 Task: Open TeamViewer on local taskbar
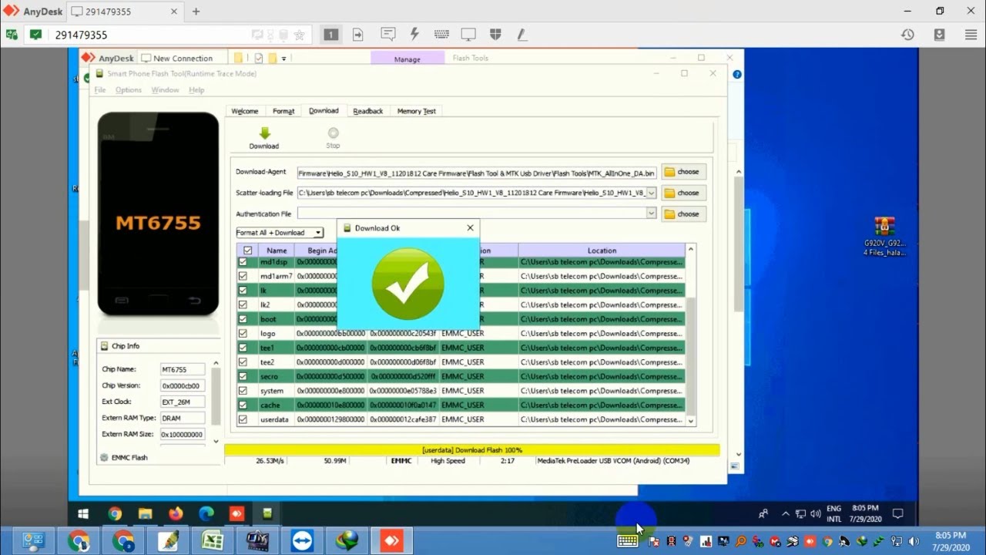(x=303, y=541)
